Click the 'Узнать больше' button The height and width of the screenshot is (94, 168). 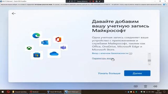109,73
